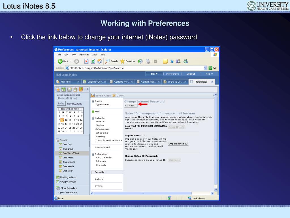Open the IE Search tool
Viewport: 290px width, 218px height.
coord(111,61)
